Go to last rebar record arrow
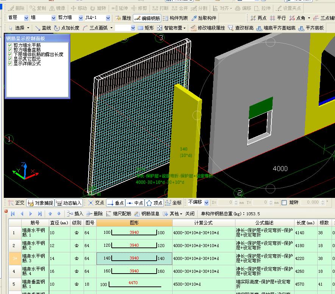Screen dimensions: 335x294 40,214
